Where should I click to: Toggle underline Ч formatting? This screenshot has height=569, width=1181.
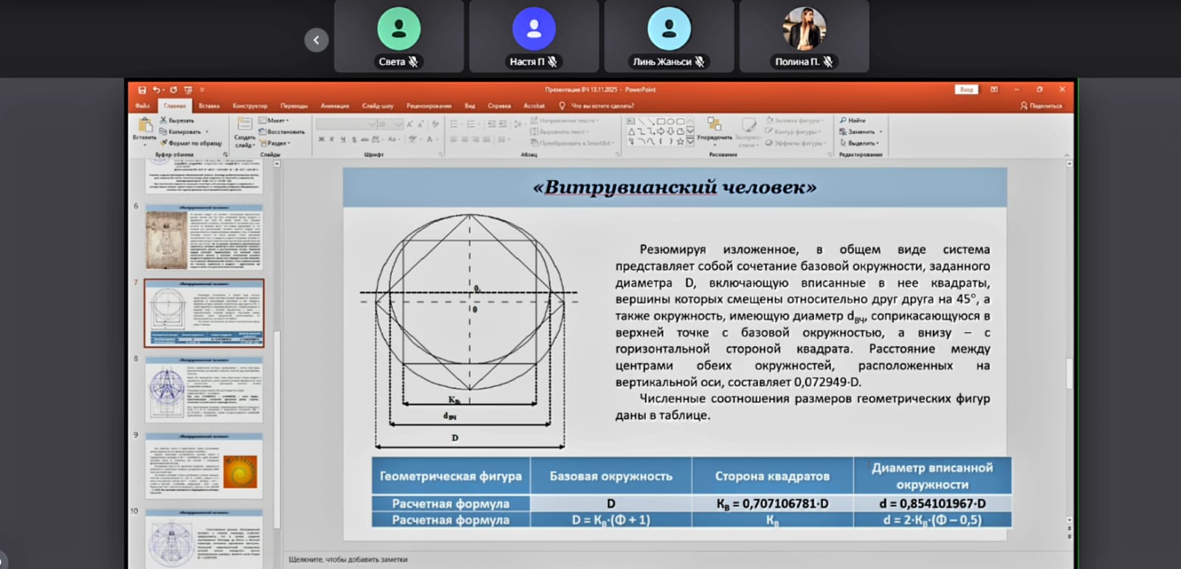(342, 139)
